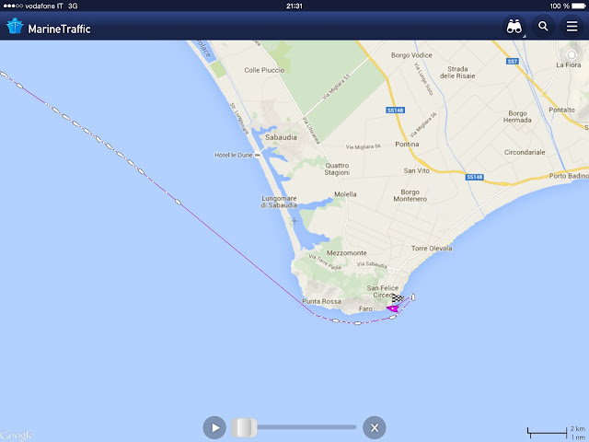Image resolution: width=589 pixels, height=442 pixels.
Task: Play the vessel track animation
Action: pyautogui.click(x=214, y=427)
